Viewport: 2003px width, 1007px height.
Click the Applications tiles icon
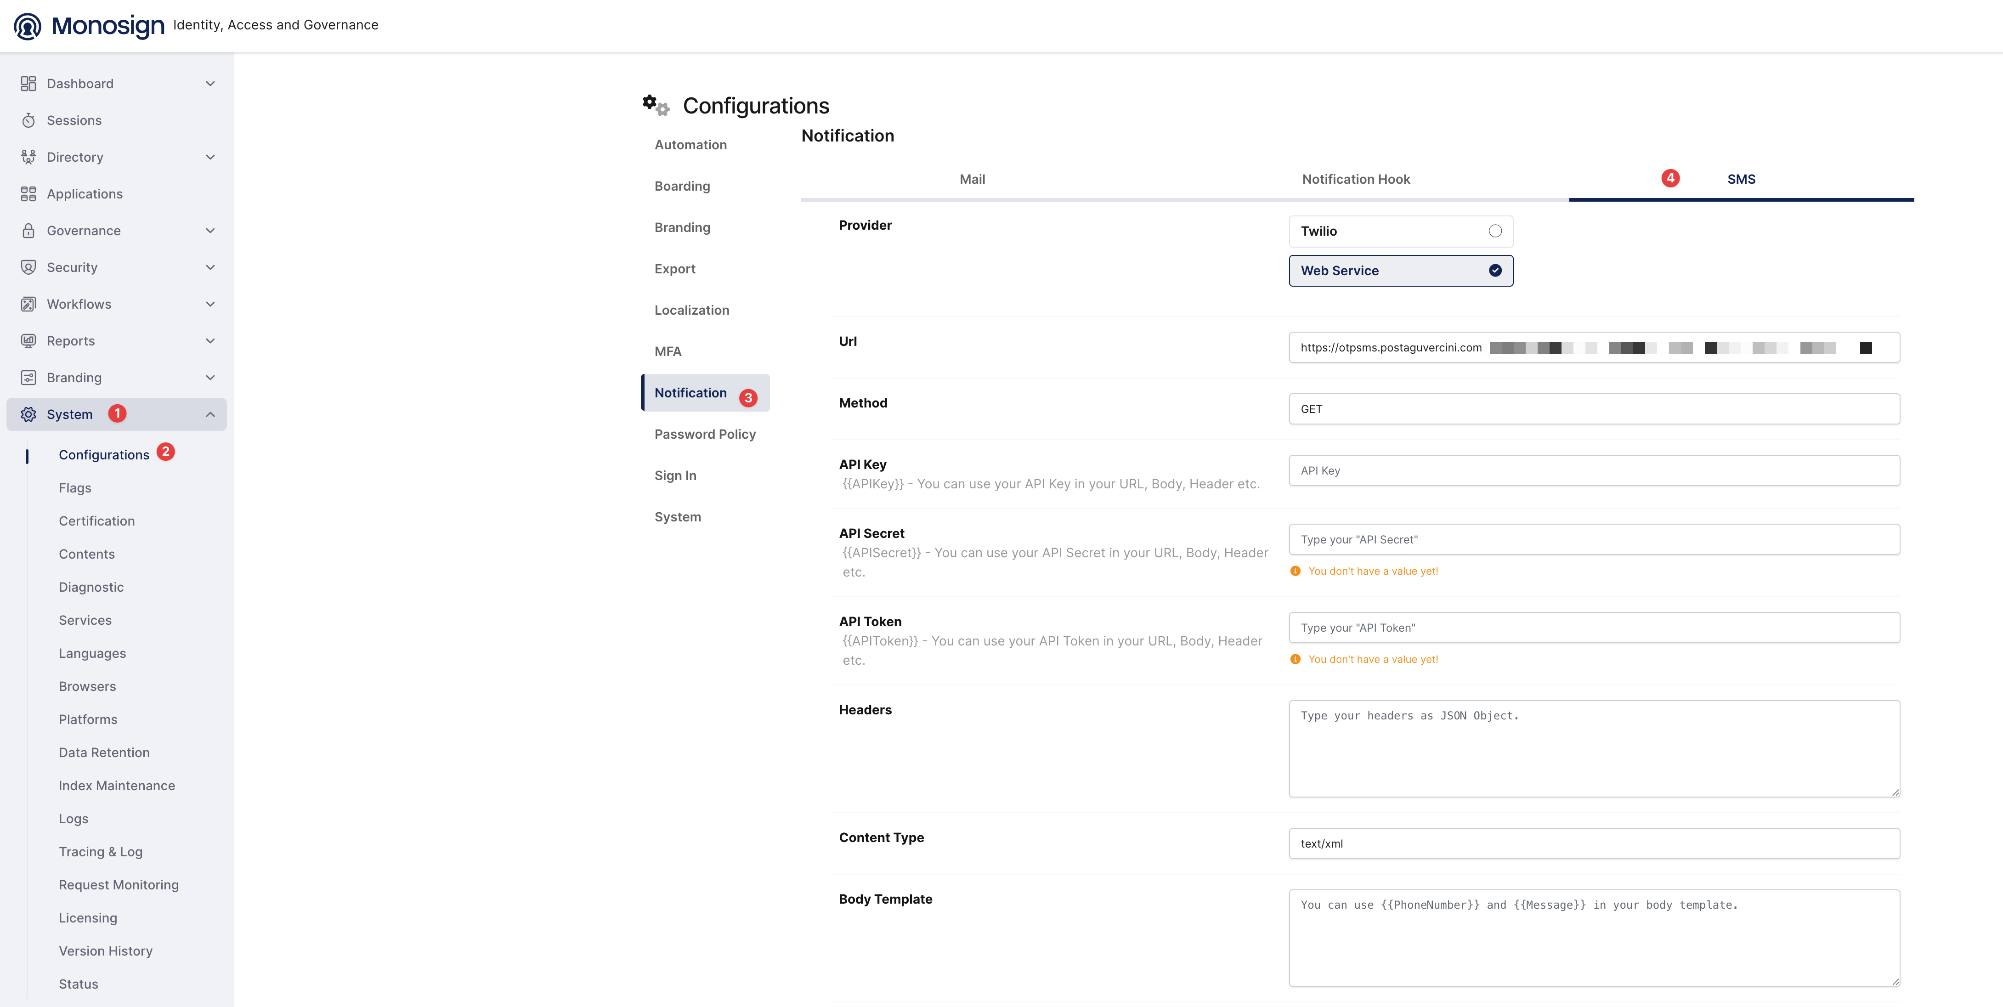[28, 193]
